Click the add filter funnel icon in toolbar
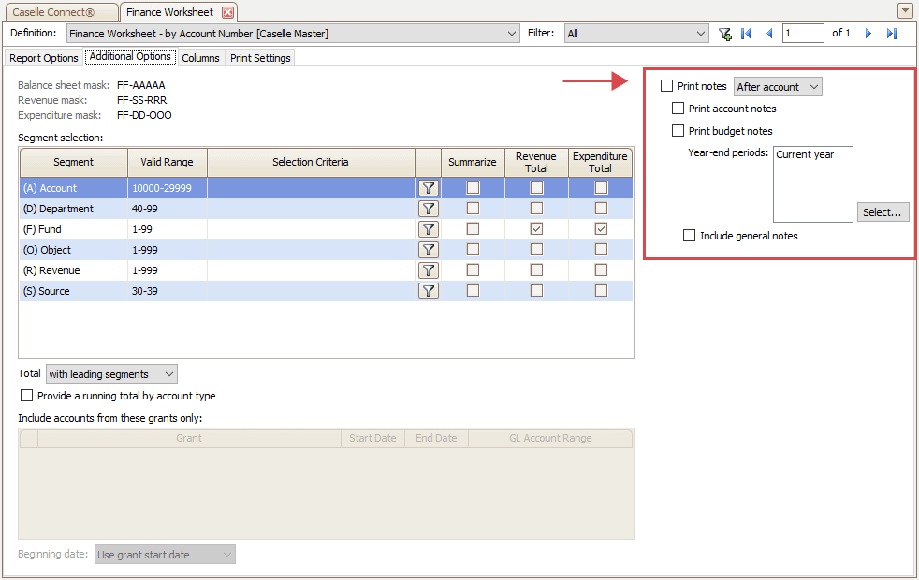The width and height of the screenshot is (919, 580). pyautogui.click(x=724, y=34)
